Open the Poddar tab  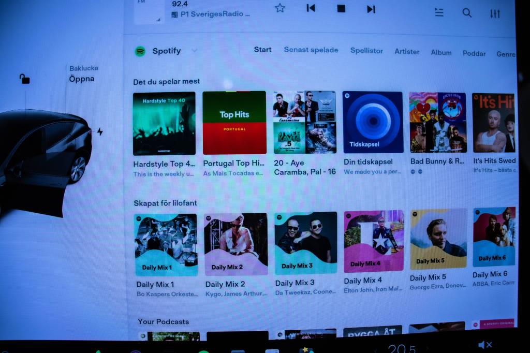coord(474,53)
